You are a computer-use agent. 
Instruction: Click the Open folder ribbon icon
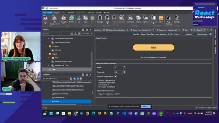[x=161, y=18]
